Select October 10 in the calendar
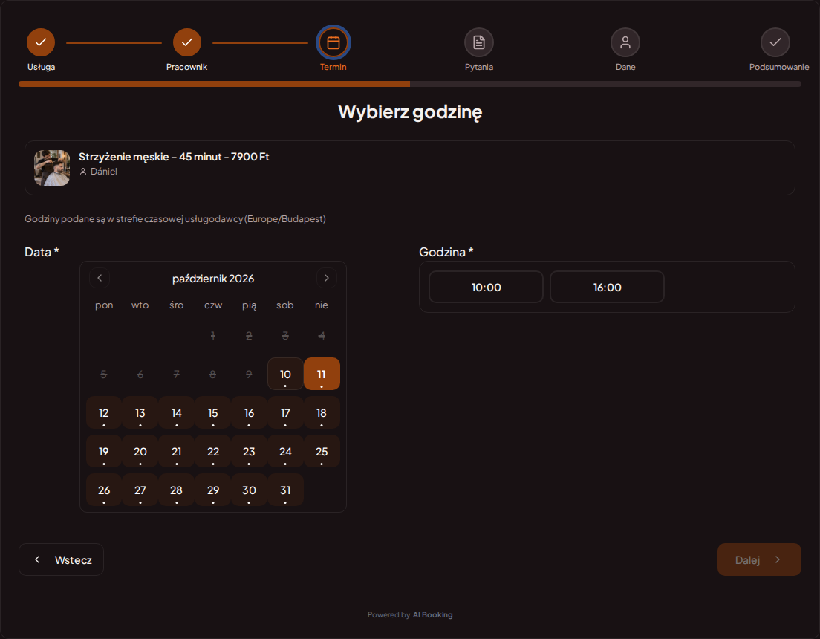 click(x=285, y=374)
